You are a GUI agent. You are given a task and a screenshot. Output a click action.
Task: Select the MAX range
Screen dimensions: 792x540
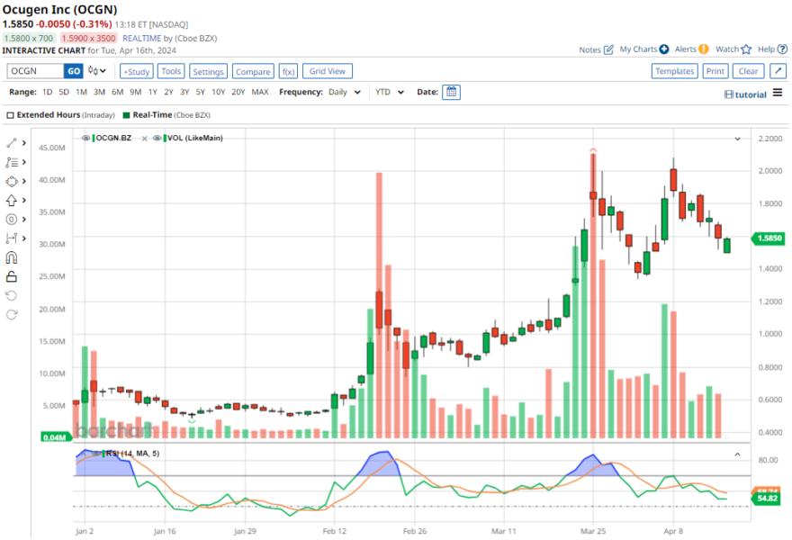click(260, 92)
